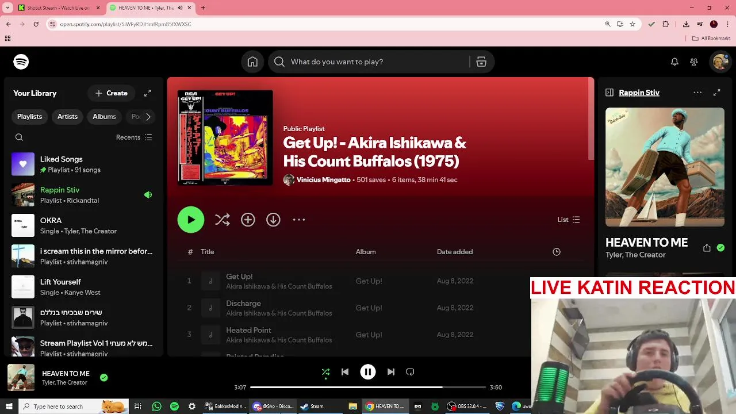Screen dimensions: 736x414
Task: Collapse the Now Playing view panel icon
Action: click(609, 93)
